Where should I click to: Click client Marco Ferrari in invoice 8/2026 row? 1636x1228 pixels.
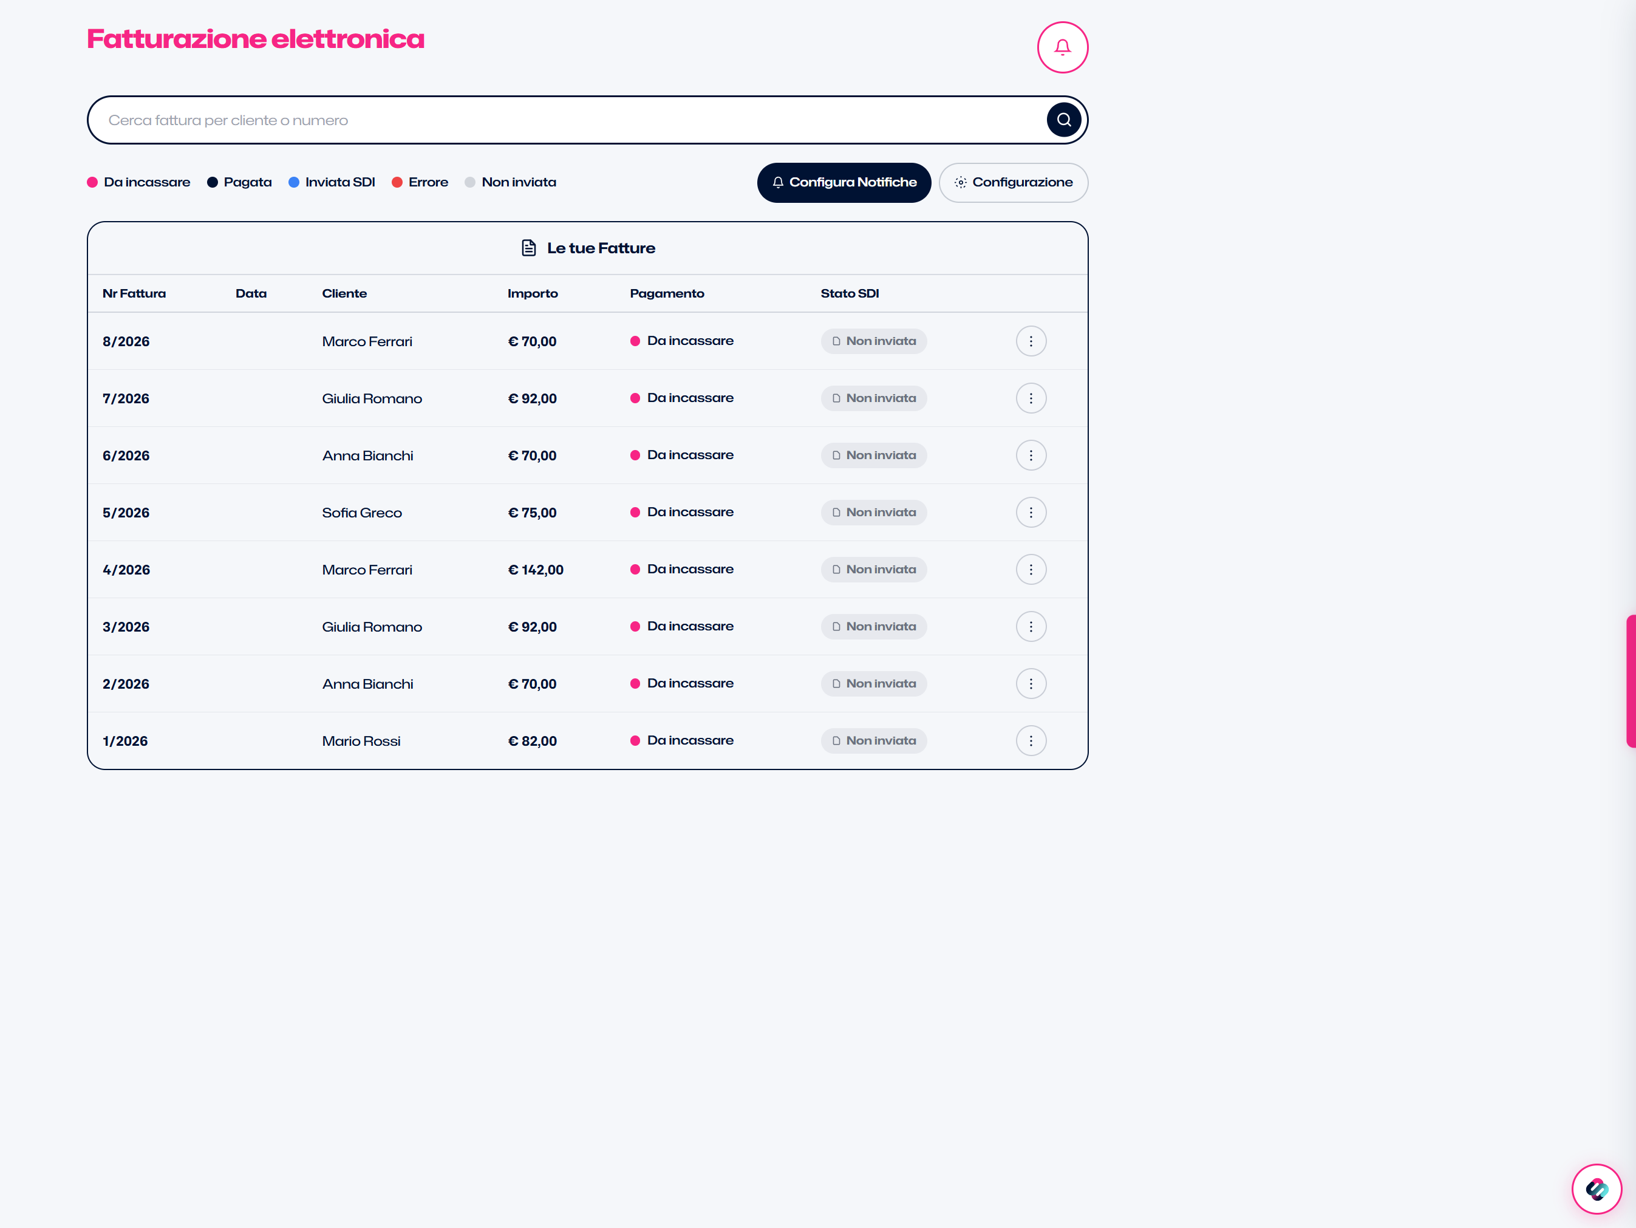pos(367,342)
